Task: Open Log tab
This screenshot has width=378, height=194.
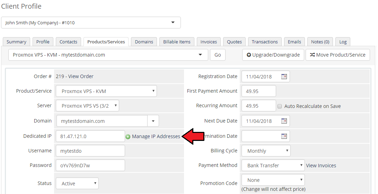Action: pyautogui.click(x=343, y=42)
